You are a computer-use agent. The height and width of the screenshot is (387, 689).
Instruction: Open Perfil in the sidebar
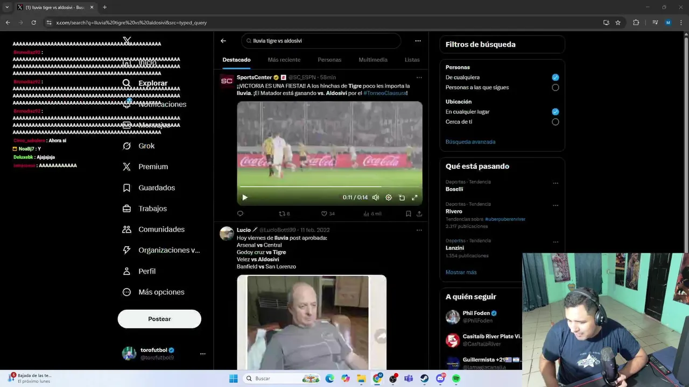pyautogui.click(x=139, y=271)
